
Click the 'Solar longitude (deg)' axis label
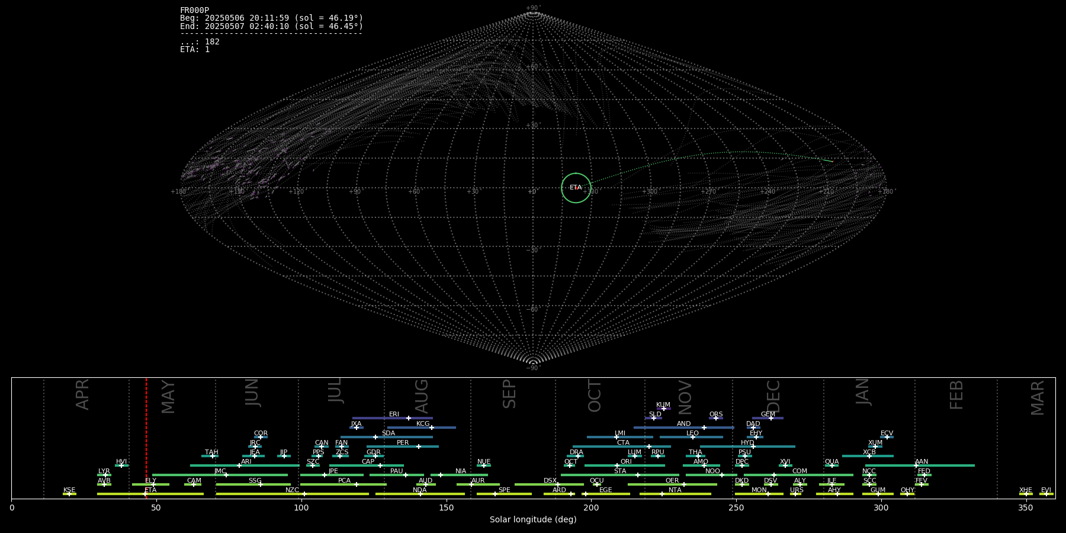pyautogui.click(x=533, y=519)
